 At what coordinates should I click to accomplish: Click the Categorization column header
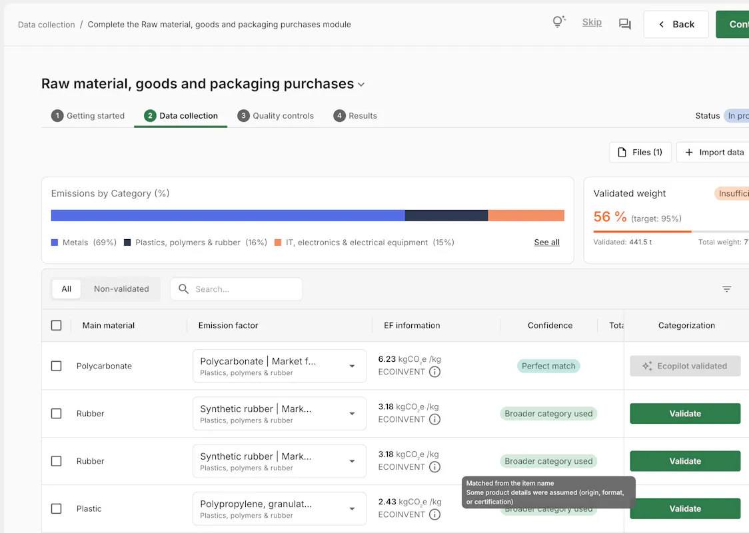[x=686, y=325]
